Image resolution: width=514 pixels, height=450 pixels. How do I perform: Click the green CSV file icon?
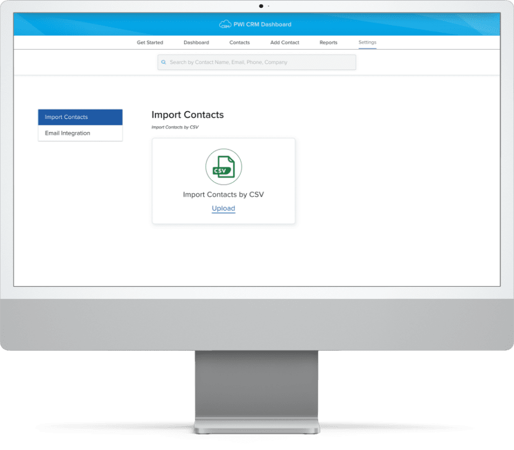tap(224, 167)
